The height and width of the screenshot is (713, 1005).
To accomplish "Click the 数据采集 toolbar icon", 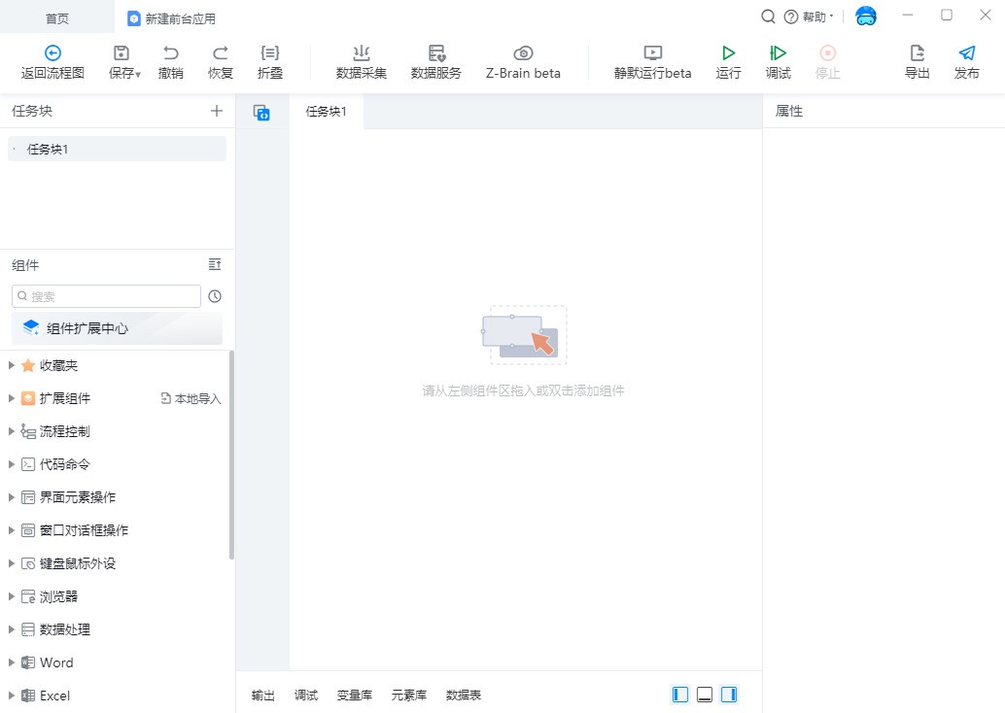I will (362, 53).
